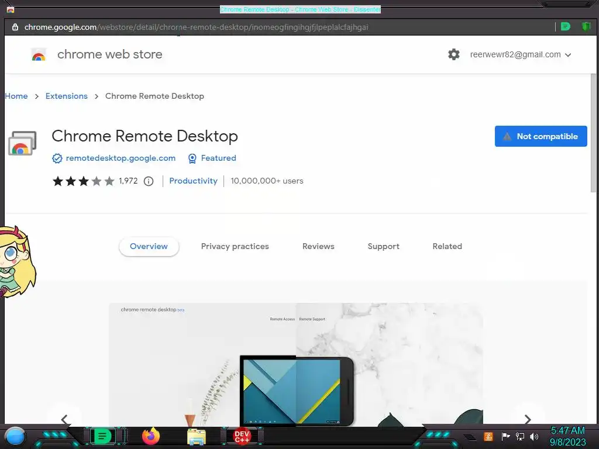Click the Featured link
The width and height of the screenshot is (599, 449).
(x=219, y=158)
